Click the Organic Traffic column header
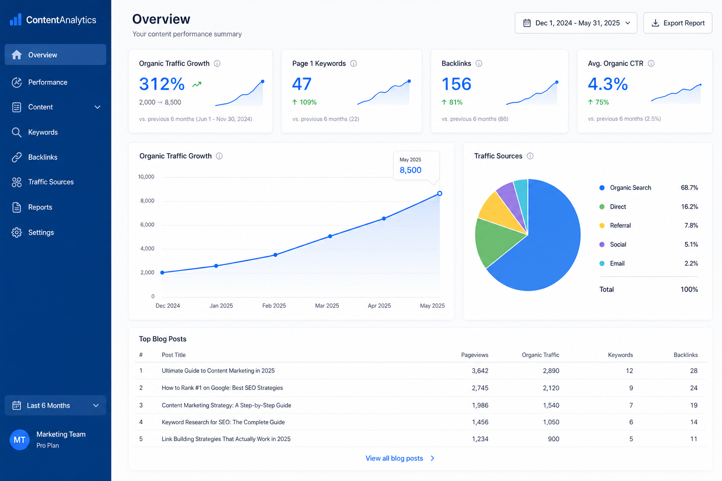The height and width of the screenshot is (481, 722). pyautogui.click(x=541, y=355)
